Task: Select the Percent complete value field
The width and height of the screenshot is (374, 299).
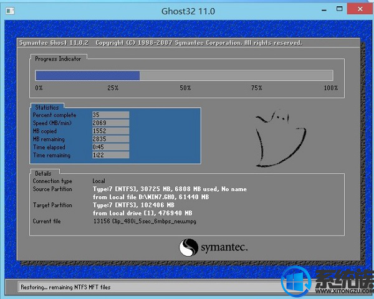Action: click(110, 115)
